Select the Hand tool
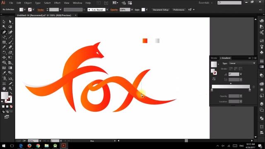Viewport: 265px width, 149px height. [4, 89]
